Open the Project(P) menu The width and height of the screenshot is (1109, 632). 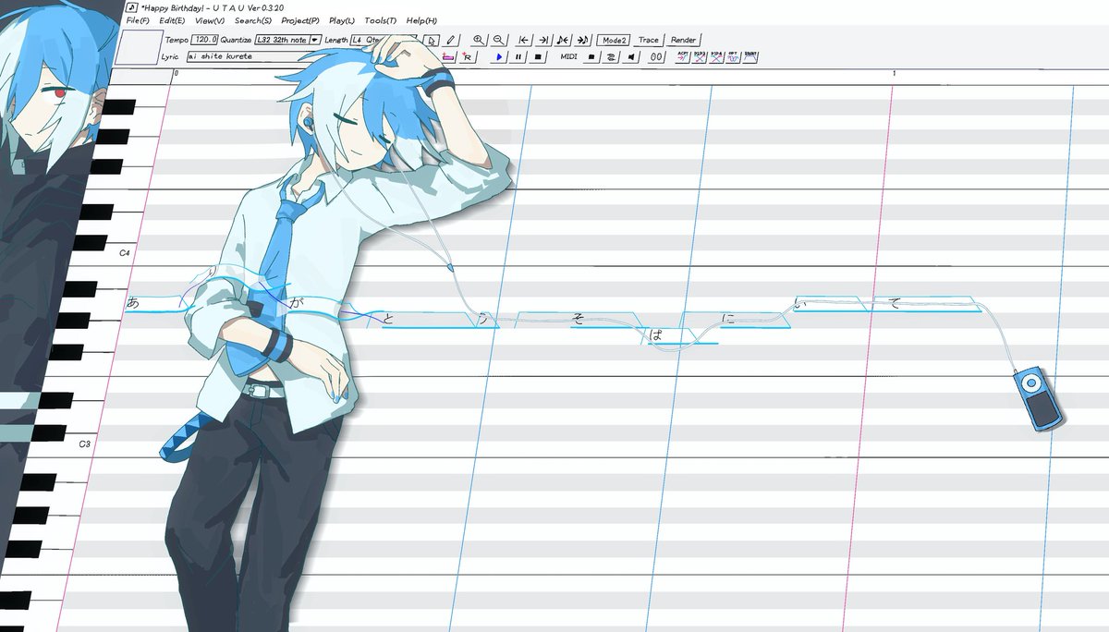(300, 20)
